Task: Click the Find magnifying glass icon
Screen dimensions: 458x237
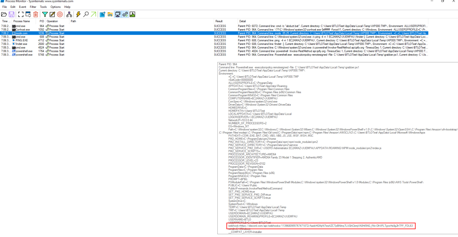Action: click(86, 14)
